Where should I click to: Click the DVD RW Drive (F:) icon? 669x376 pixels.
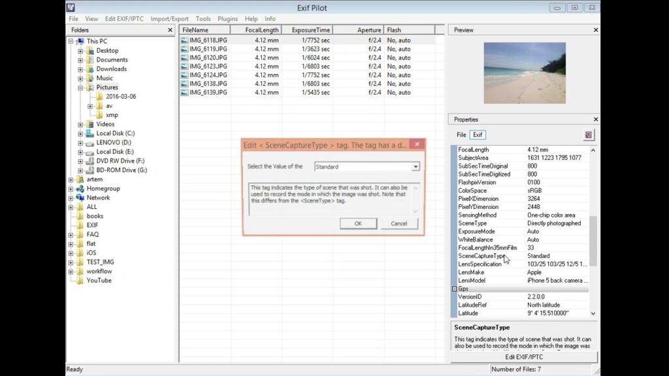pyautogui.click(x=91, y=161)
